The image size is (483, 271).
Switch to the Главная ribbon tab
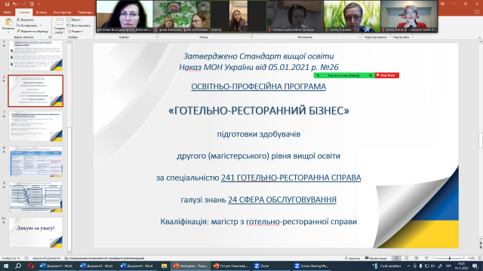point(23,12)
